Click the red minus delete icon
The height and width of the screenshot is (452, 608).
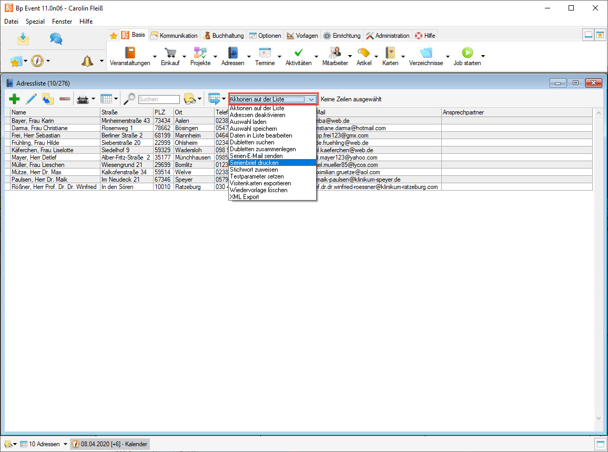65,99
